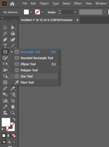This screenshot has width=109, height=147.
Task: Pick the Shape Builder tool
Action: (5, 76)
